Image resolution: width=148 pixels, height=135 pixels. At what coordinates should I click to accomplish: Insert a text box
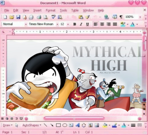[71, 125]
